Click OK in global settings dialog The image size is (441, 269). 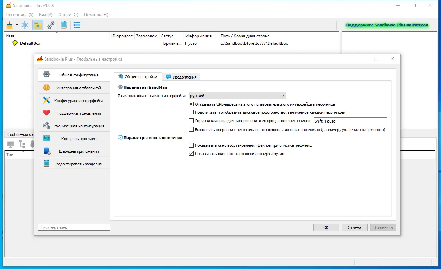point(326,227)
